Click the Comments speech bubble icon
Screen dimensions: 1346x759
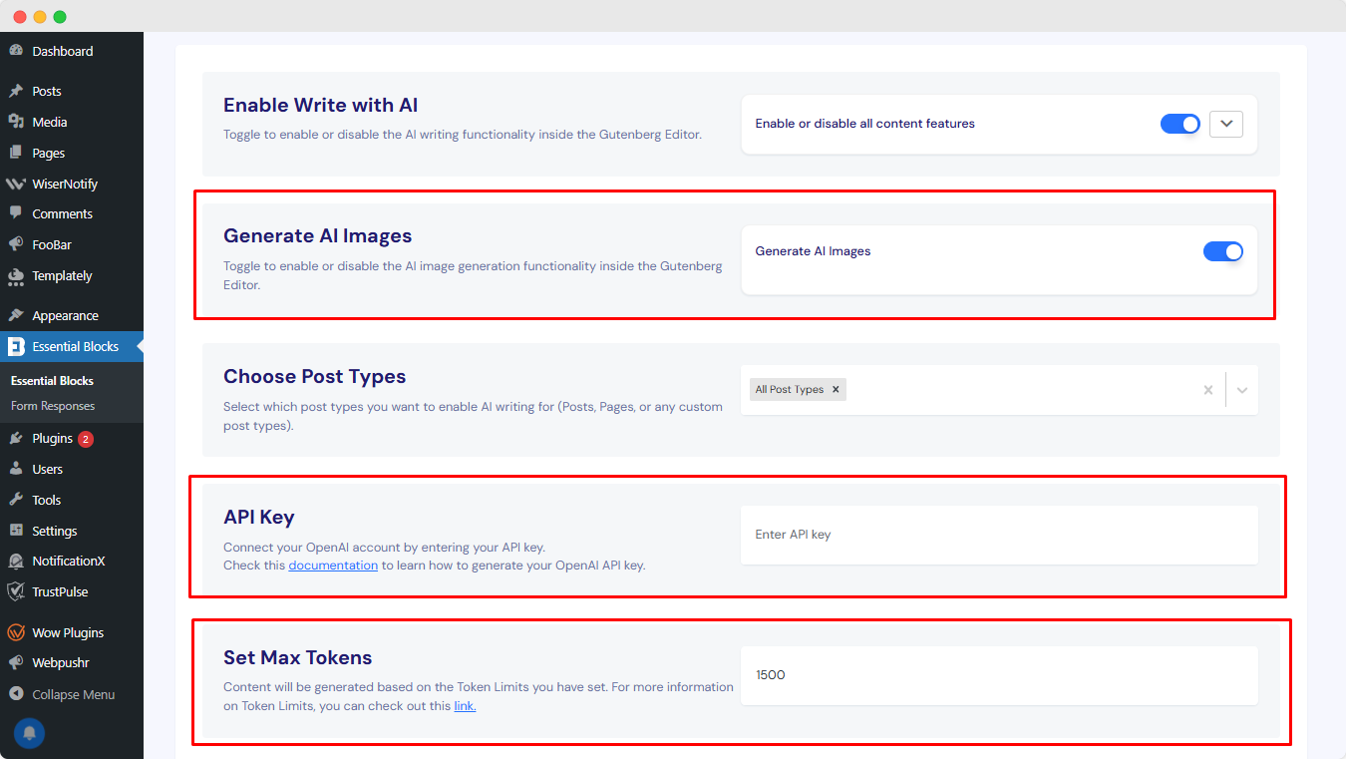tap(16, 213)
